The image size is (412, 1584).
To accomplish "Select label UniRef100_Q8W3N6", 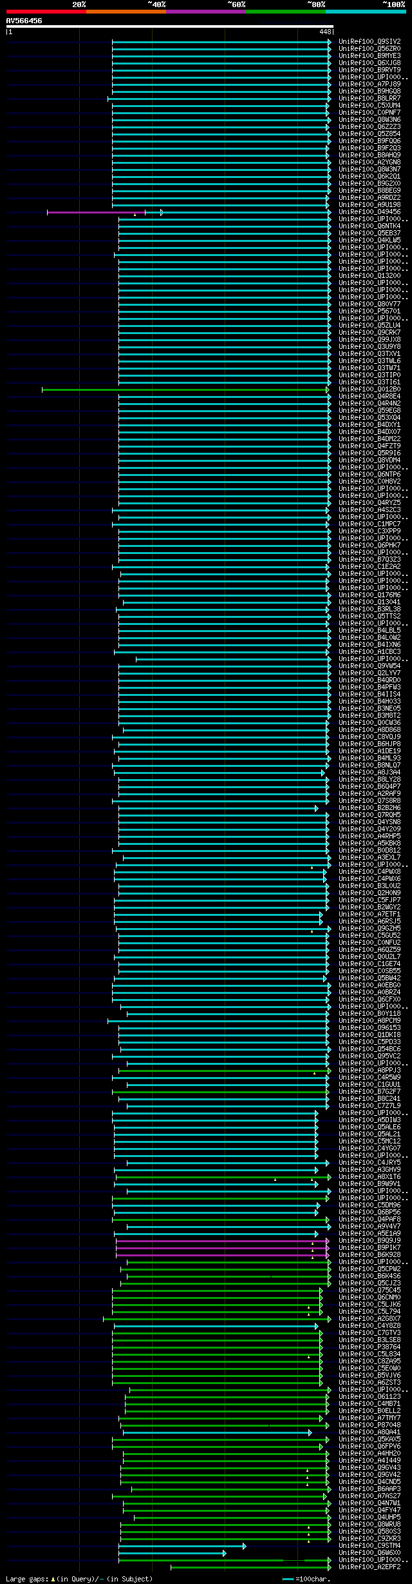I will (370, 119).
